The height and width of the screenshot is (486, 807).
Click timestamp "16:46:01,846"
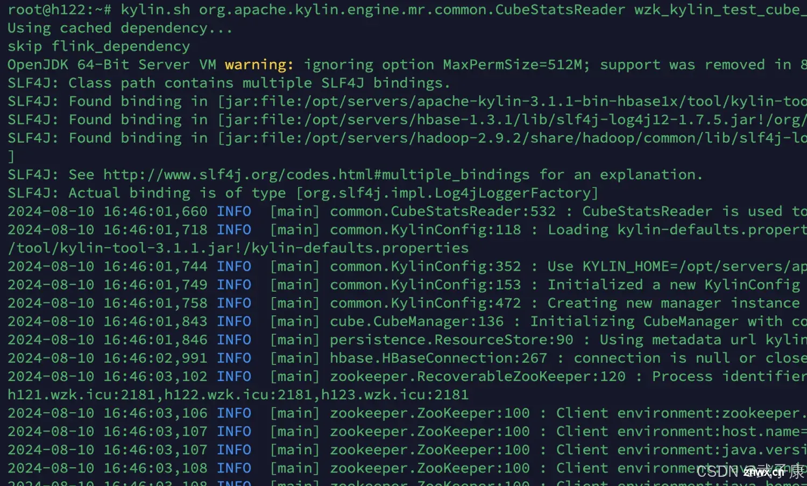(155, 340)
